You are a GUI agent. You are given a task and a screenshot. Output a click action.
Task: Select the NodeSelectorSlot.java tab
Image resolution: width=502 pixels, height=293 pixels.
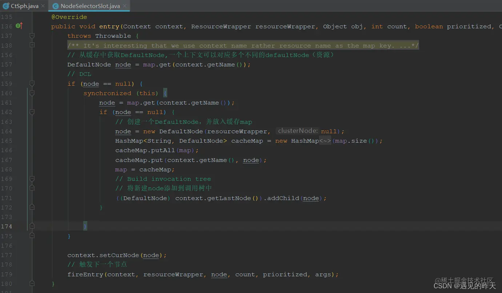pos(89,6)
